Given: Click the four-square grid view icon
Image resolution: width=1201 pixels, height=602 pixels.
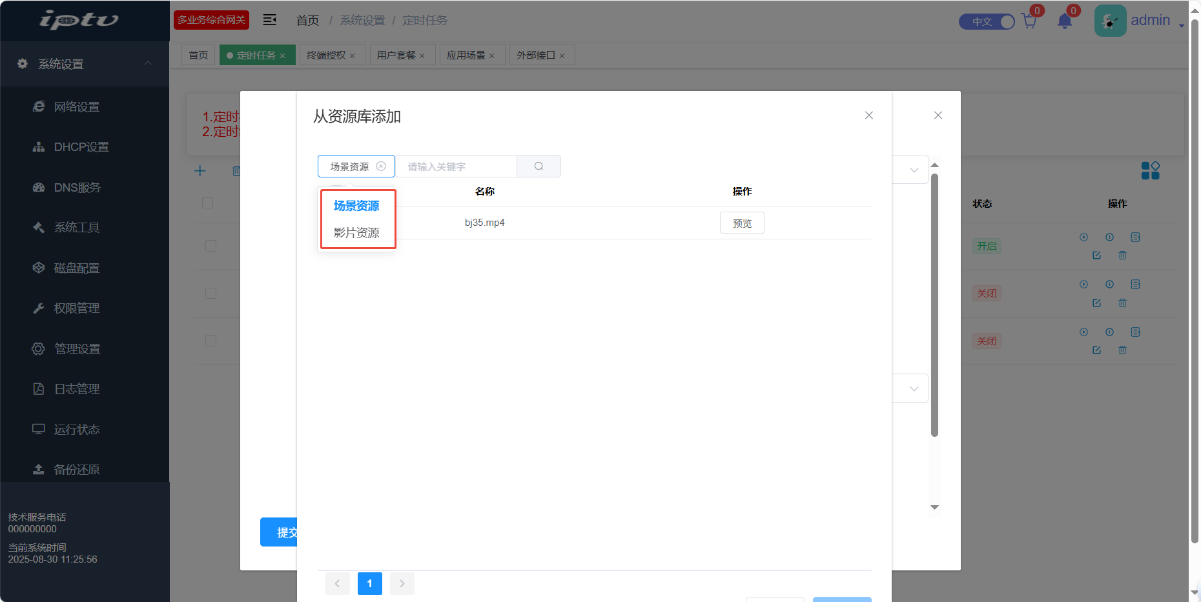Looking at the screenshot, I should point(1150,170).
